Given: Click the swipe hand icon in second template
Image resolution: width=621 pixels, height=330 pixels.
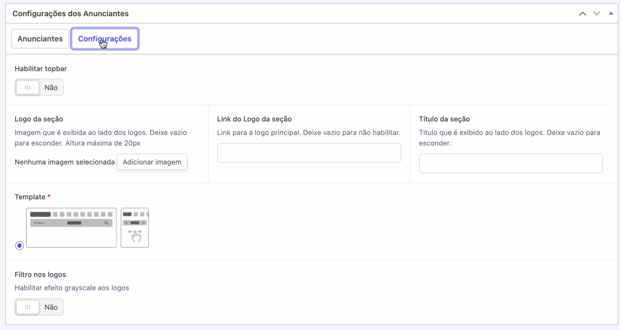Looking at the screenshot, I should pos(135,235).
